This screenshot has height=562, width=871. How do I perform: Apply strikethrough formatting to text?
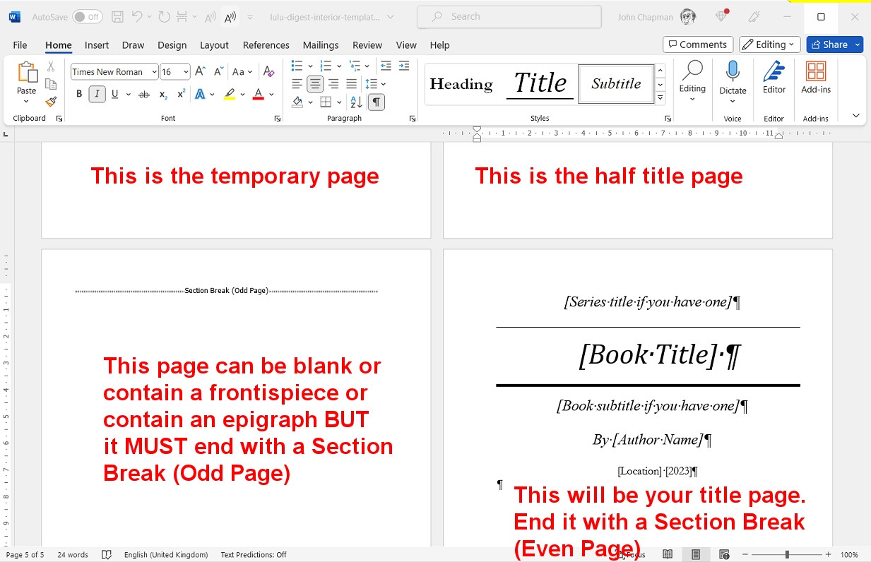[144, 94]
